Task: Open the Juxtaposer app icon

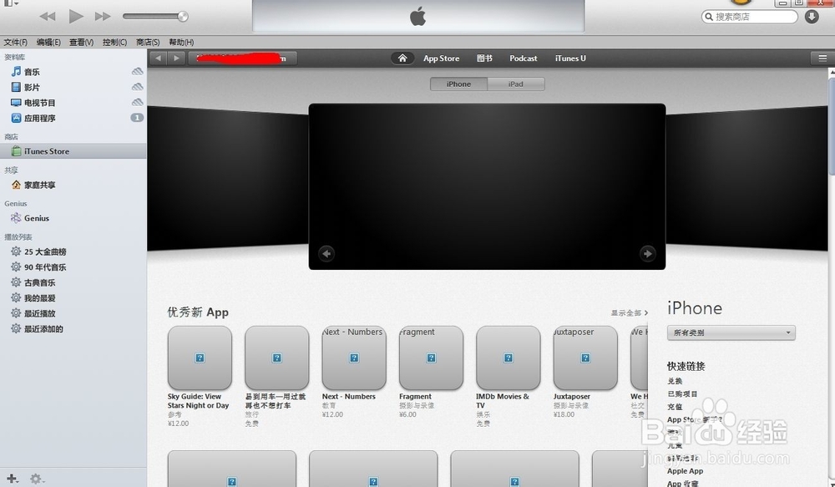Action: (x=585, y=358)
